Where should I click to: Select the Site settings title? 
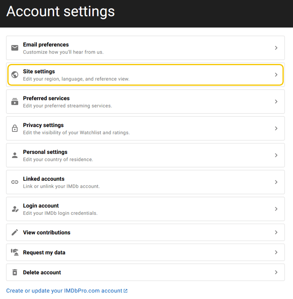[39, 71]
